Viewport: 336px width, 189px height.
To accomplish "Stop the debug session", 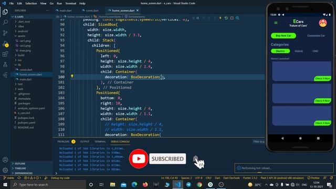I will 232,18.
